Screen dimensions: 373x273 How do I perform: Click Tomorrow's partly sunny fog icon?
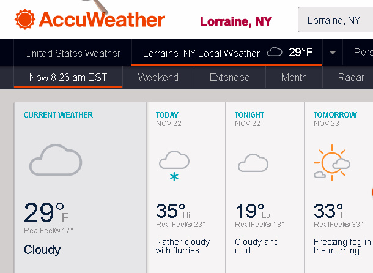point(331,162)
